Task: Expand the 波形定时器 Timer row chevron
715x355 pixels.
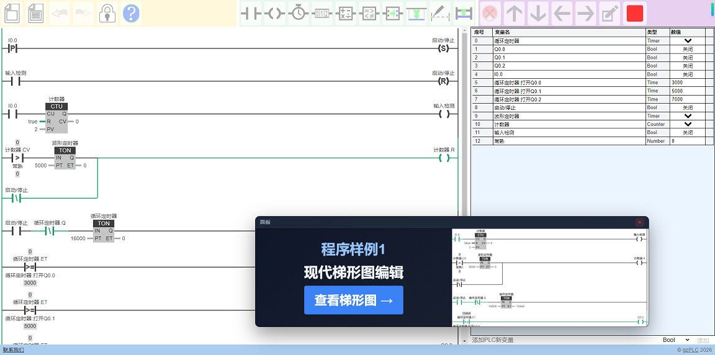Action: (x=688, y=116)
